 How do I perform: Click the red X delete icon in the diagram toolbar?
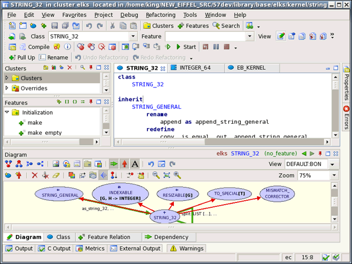tap(35, 175)
